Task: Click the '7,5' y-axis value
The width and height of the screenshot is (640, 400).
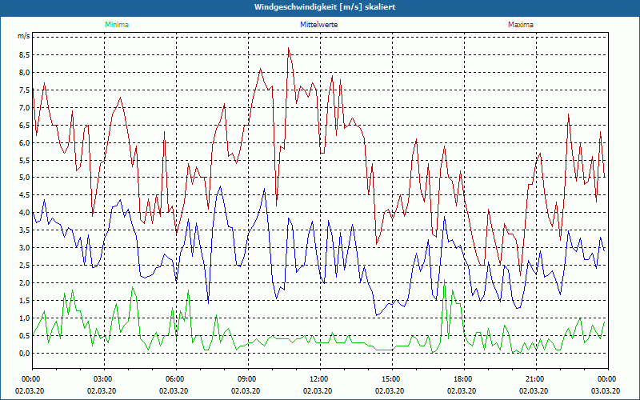Action: pyautogui.click(x=25, y=90)
